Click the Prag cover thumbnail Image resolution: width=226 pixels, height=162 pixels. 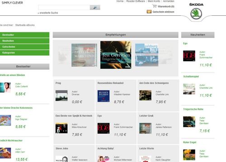coord(61,95)
